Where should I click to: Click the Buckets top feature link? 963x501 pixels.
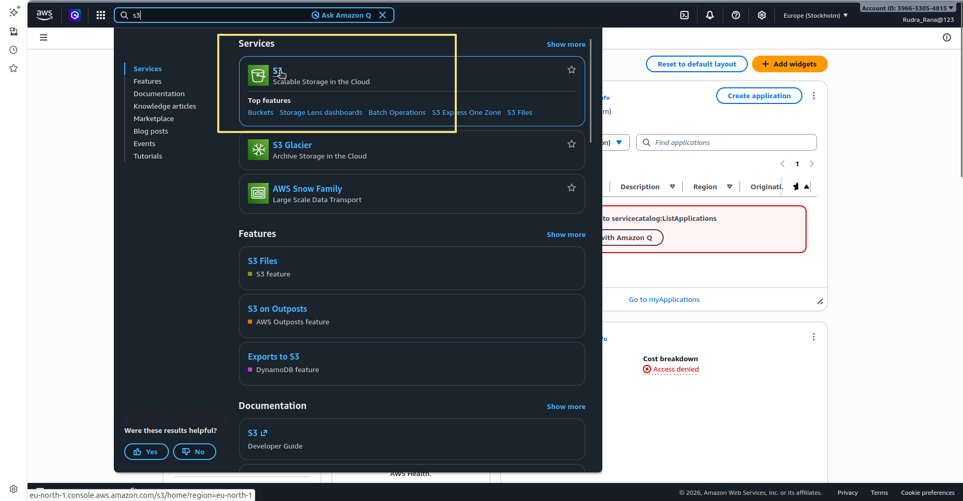pos(260,112)
